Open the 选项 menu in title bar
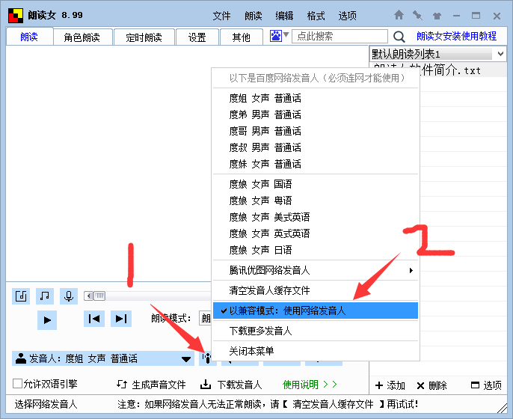This screenshot has height=419, width=513. click(347, 16)
